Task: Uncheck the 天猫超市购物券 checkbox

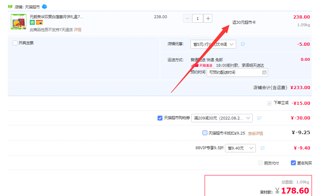Action: [x=160, y=118]
